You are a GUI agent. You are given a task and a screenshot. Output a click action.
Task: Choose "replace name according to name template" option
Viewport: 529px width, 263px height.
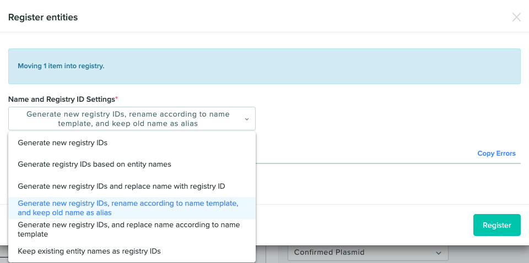tap(132, 229)
